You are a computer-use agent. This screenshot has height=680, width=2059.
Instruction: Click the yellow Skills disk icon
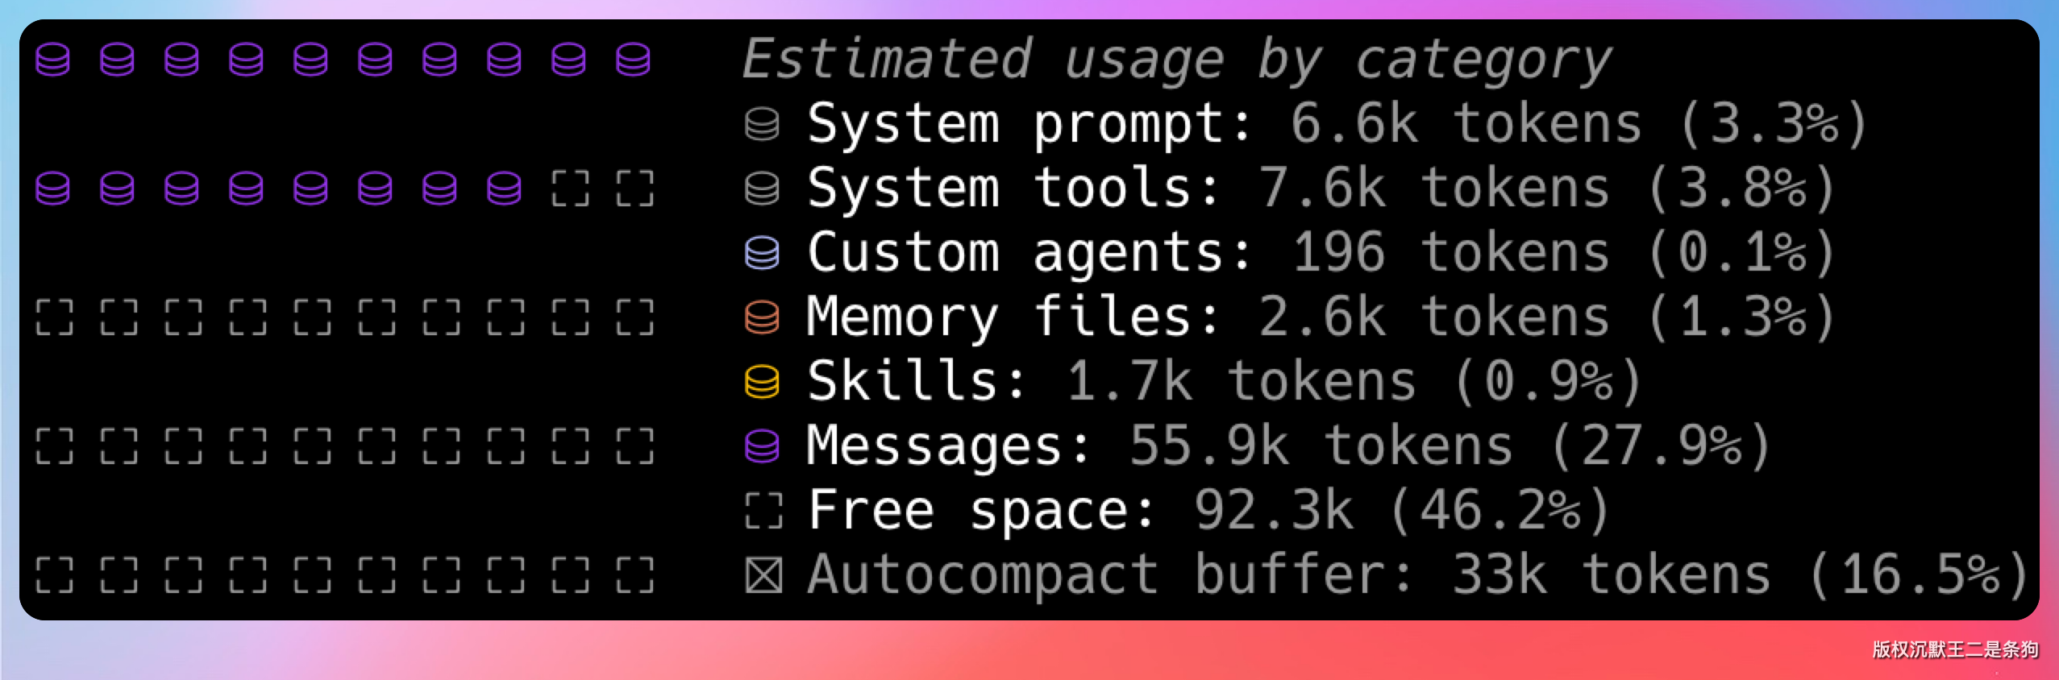click(x=762, y=381)
